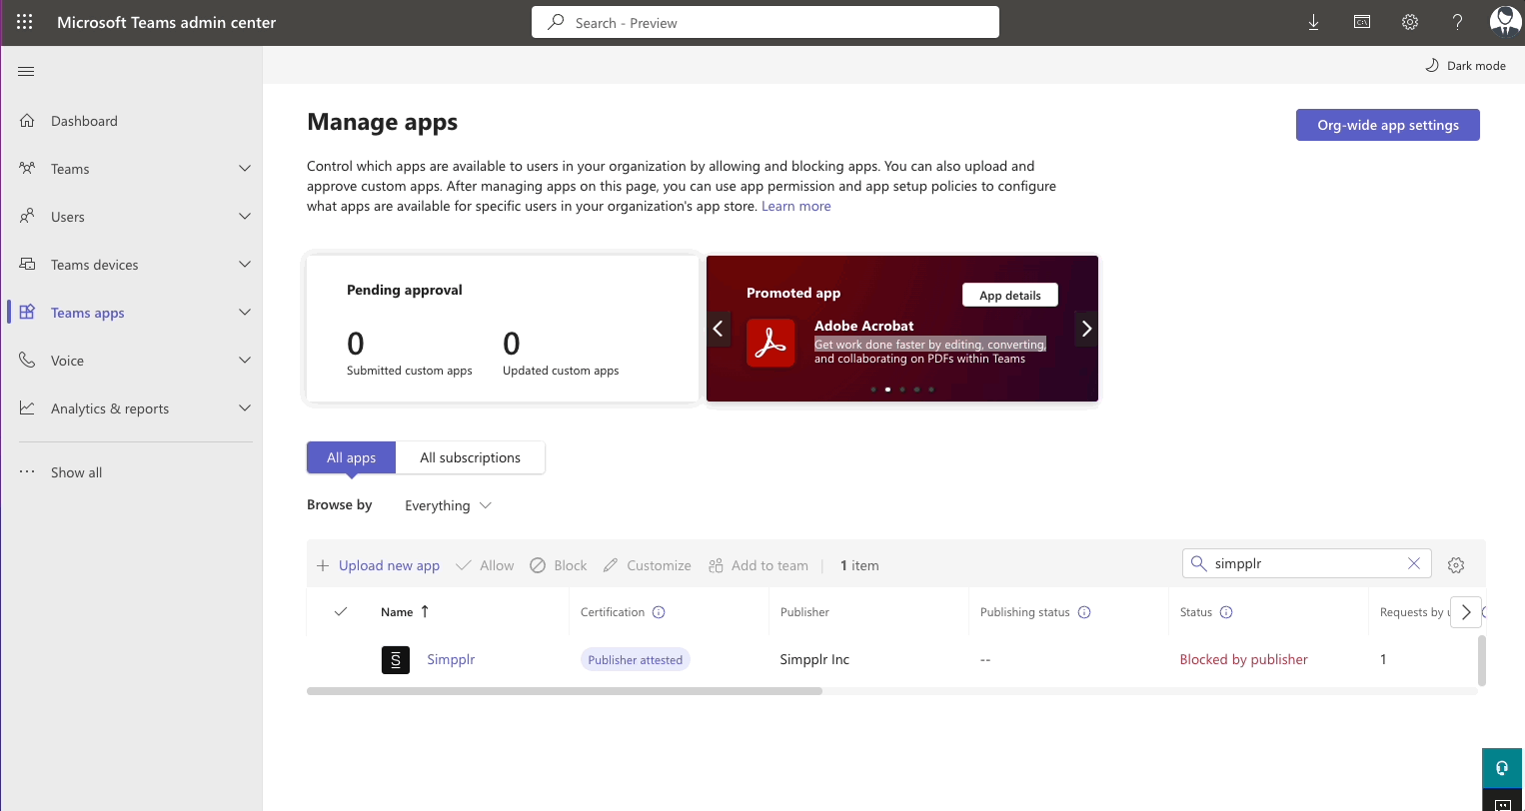Show next promoted app
Viewport: 1525px width, 811px height.
[1086, 329]
